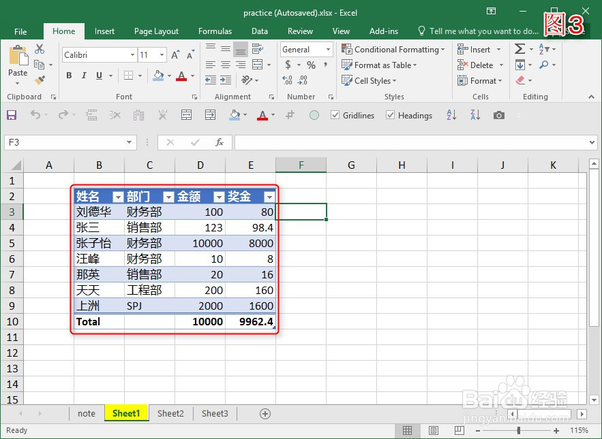This screenshot has width=602, height=439.
Task: Expand the Number Format dropdown showing General
Action: [328, 49]
